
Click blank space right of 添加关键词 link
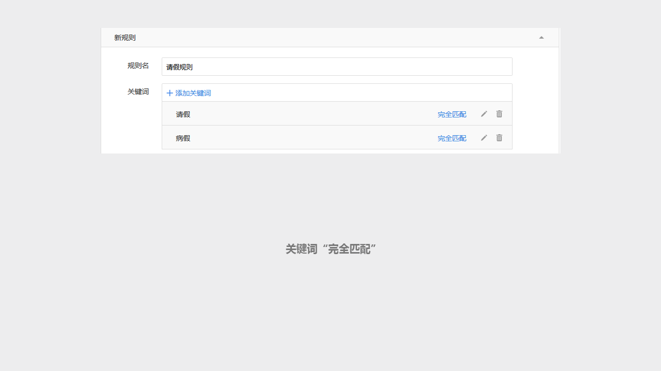pyautogui.click(x=356, y=93)
